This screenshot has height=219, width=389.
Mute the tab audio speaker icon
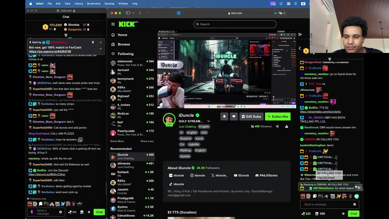point(275,13)
